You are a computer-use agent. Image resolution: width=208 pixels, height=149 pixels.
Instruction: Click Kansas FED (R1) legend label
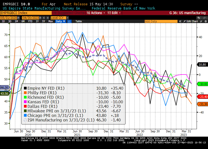(x=43, y=102)
